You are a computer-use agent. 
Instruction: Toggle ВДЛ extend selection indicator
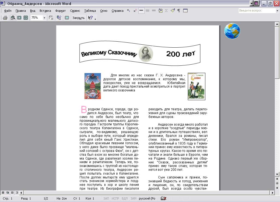[x=125, y=198]
